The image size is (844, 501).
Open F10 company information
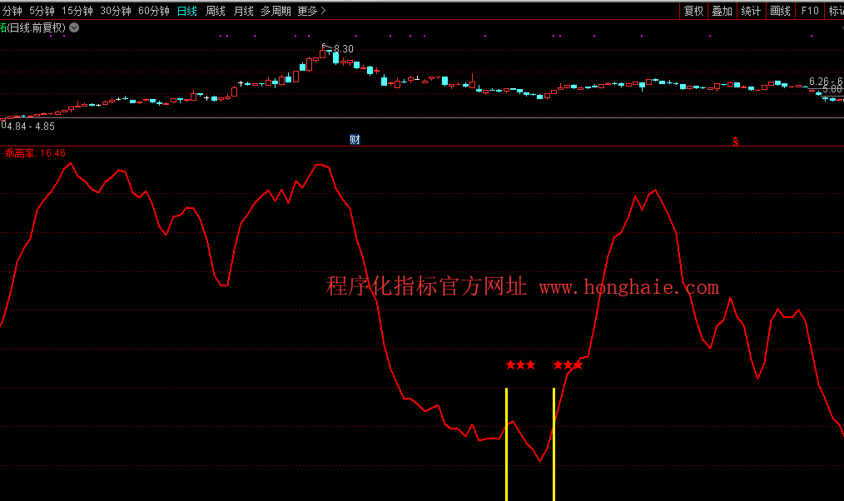[x=809, y=11]
